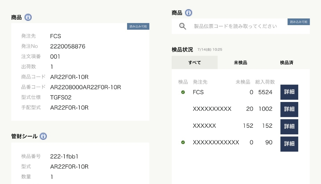The width and height of the screenshot is (321, 184).
Task: Click total 90 in XXXXXXXXXXXX row
Action: pyautogui.click(x=269, y=142)
